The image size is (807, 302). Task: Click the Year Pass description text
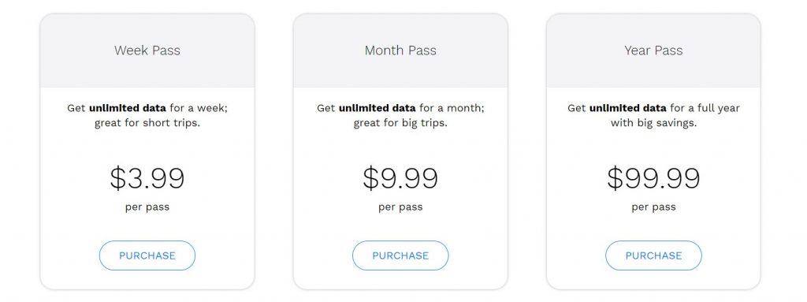click(x=653, y=116)
